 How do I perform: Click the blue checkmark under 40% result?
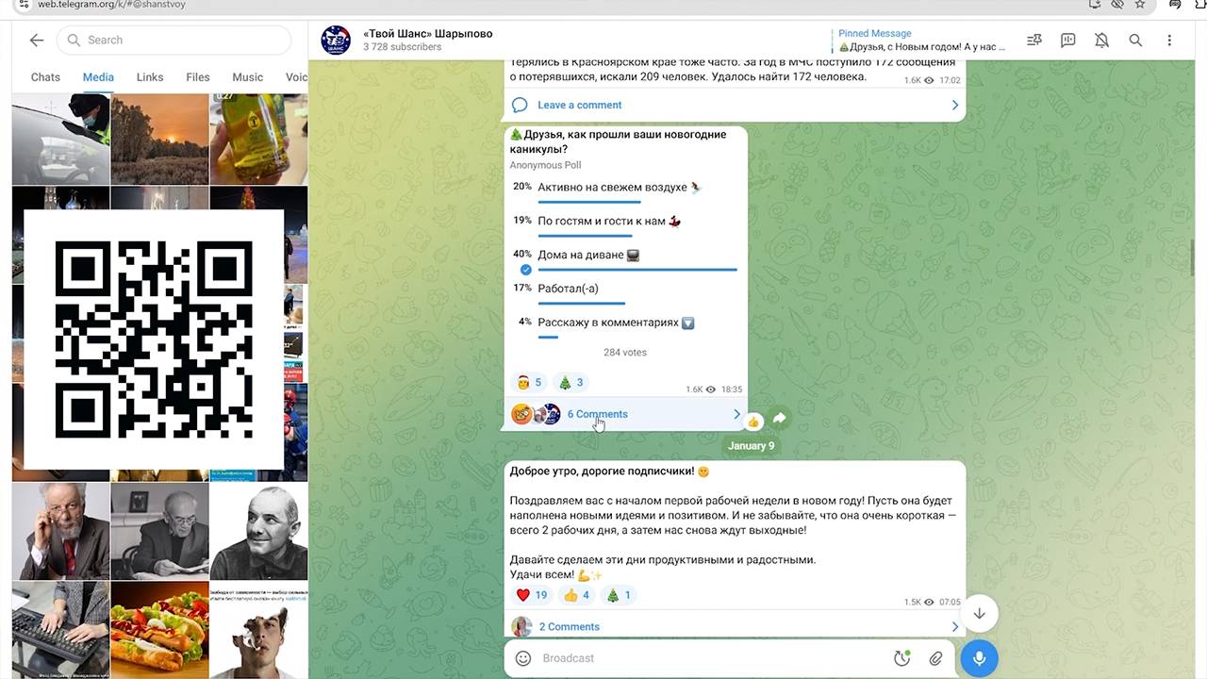click(x=526, y=270)
